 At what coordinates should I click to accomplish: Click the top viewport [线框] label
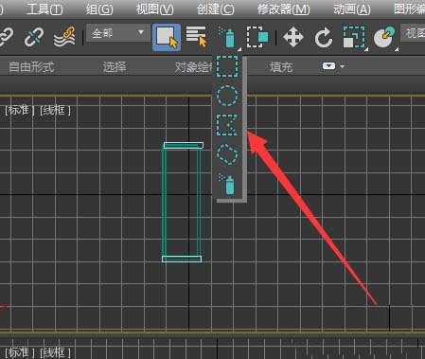pos(55,110)
